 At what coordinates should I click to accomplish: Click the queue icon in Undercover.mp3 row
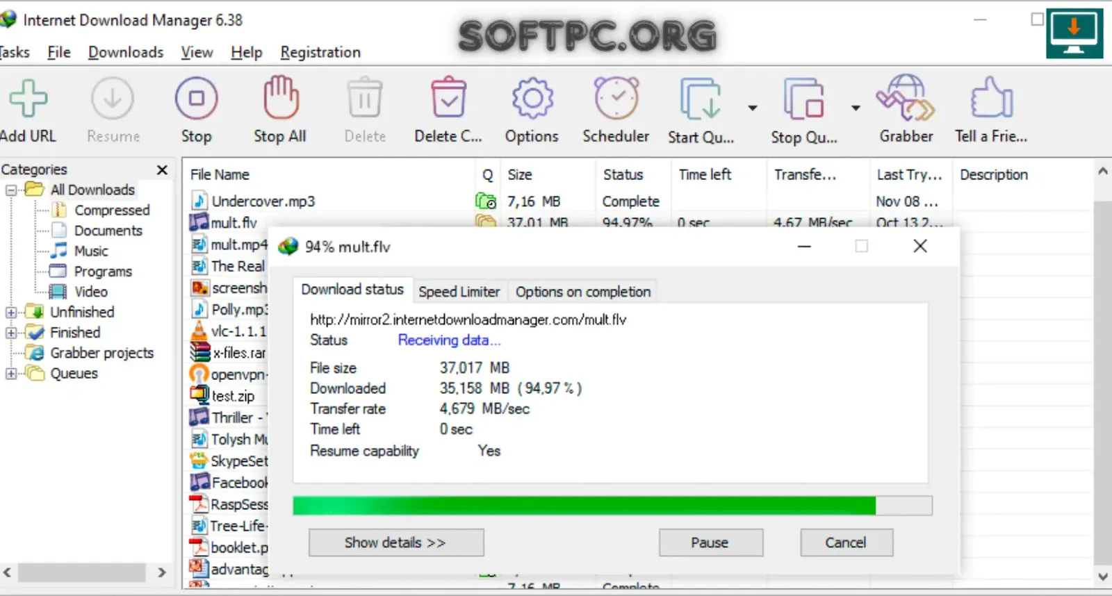click(x=486, y=201)
